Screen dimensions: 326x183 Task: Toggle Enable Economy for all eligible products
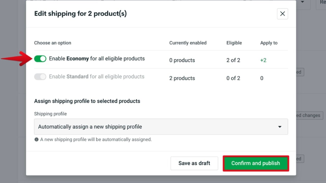pyautogui.click(x=40, y=59)
